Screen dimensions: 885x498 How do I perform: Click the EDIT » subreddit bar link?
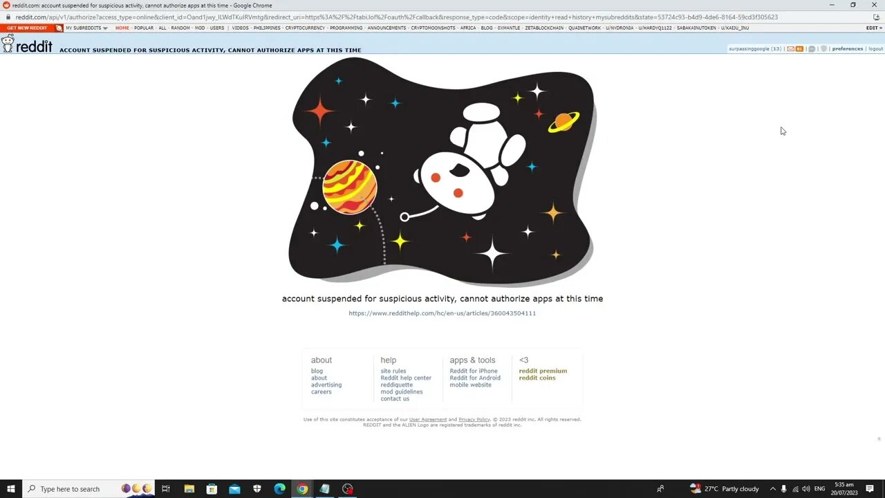873,28
